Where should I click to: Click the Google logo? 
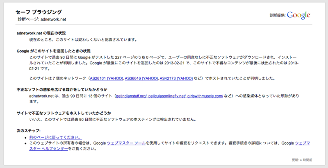tap(298, 16)
